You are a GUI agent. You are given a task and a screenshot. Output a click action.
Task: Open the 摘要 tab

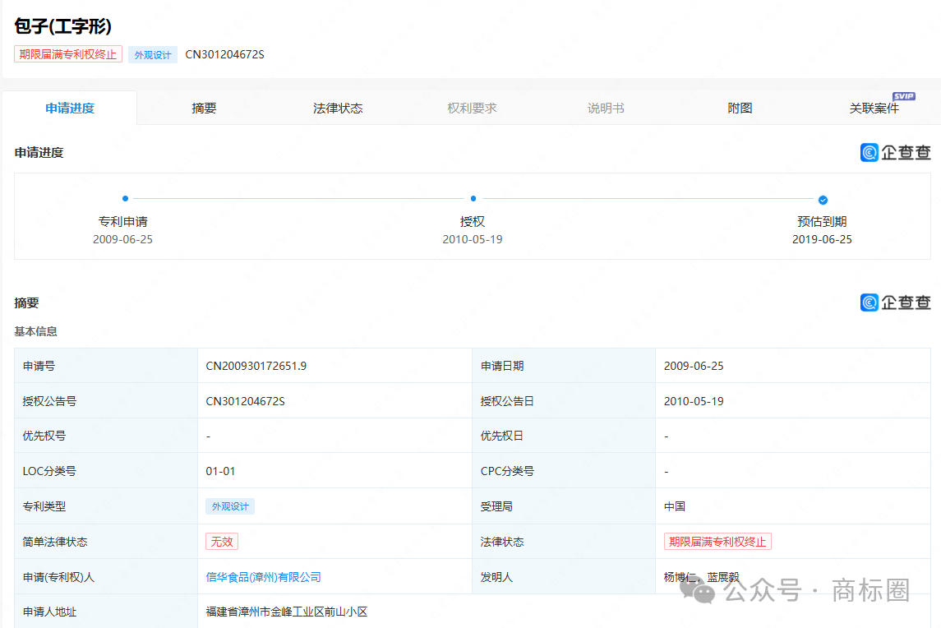pos(204,109)
